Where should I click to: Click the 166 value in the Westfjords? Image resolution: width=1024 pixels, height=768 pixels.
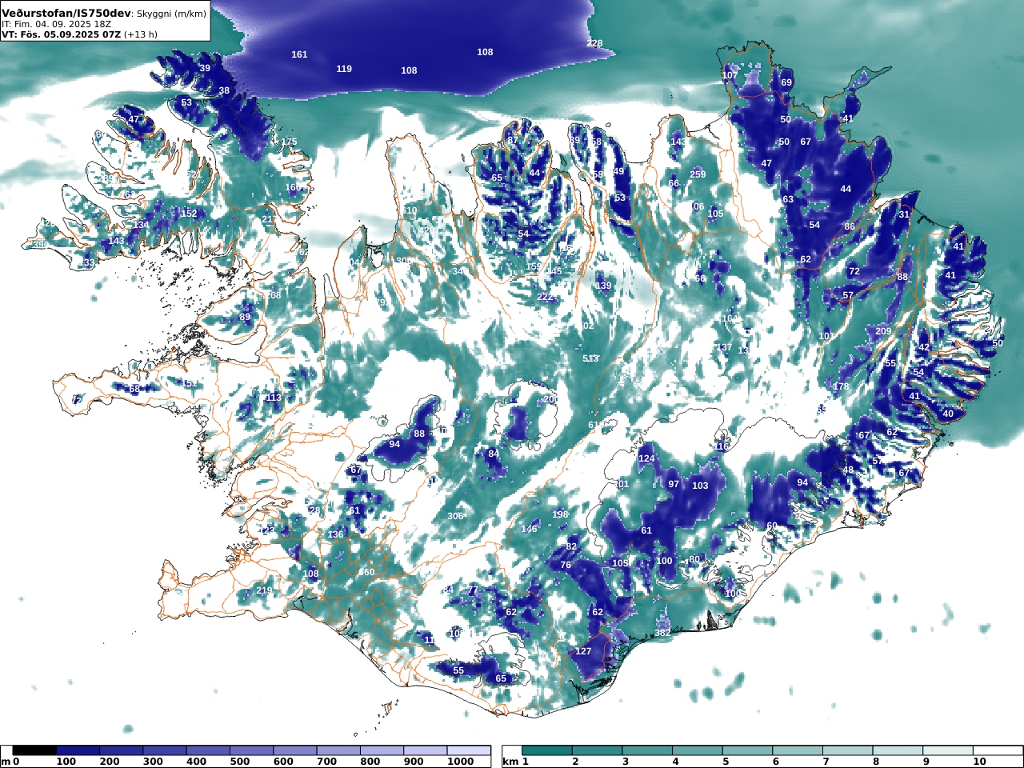coord(293,187)
